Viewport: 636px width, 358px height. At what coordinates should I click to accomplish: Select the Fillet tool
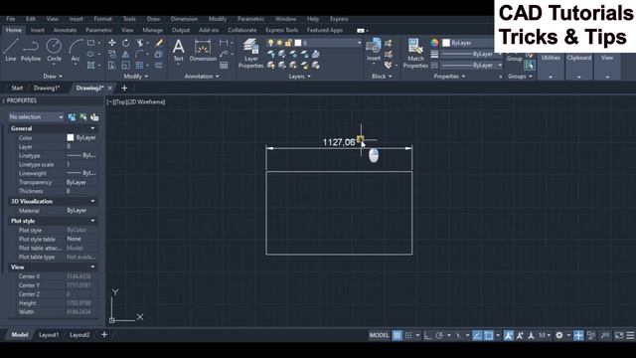coord(140,54)
